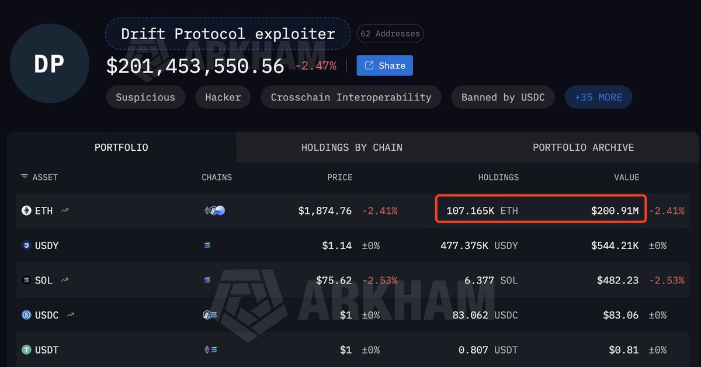Click the USDC row chain icons
This screenshot has height=367, width=701.
[x=210, y=315]
